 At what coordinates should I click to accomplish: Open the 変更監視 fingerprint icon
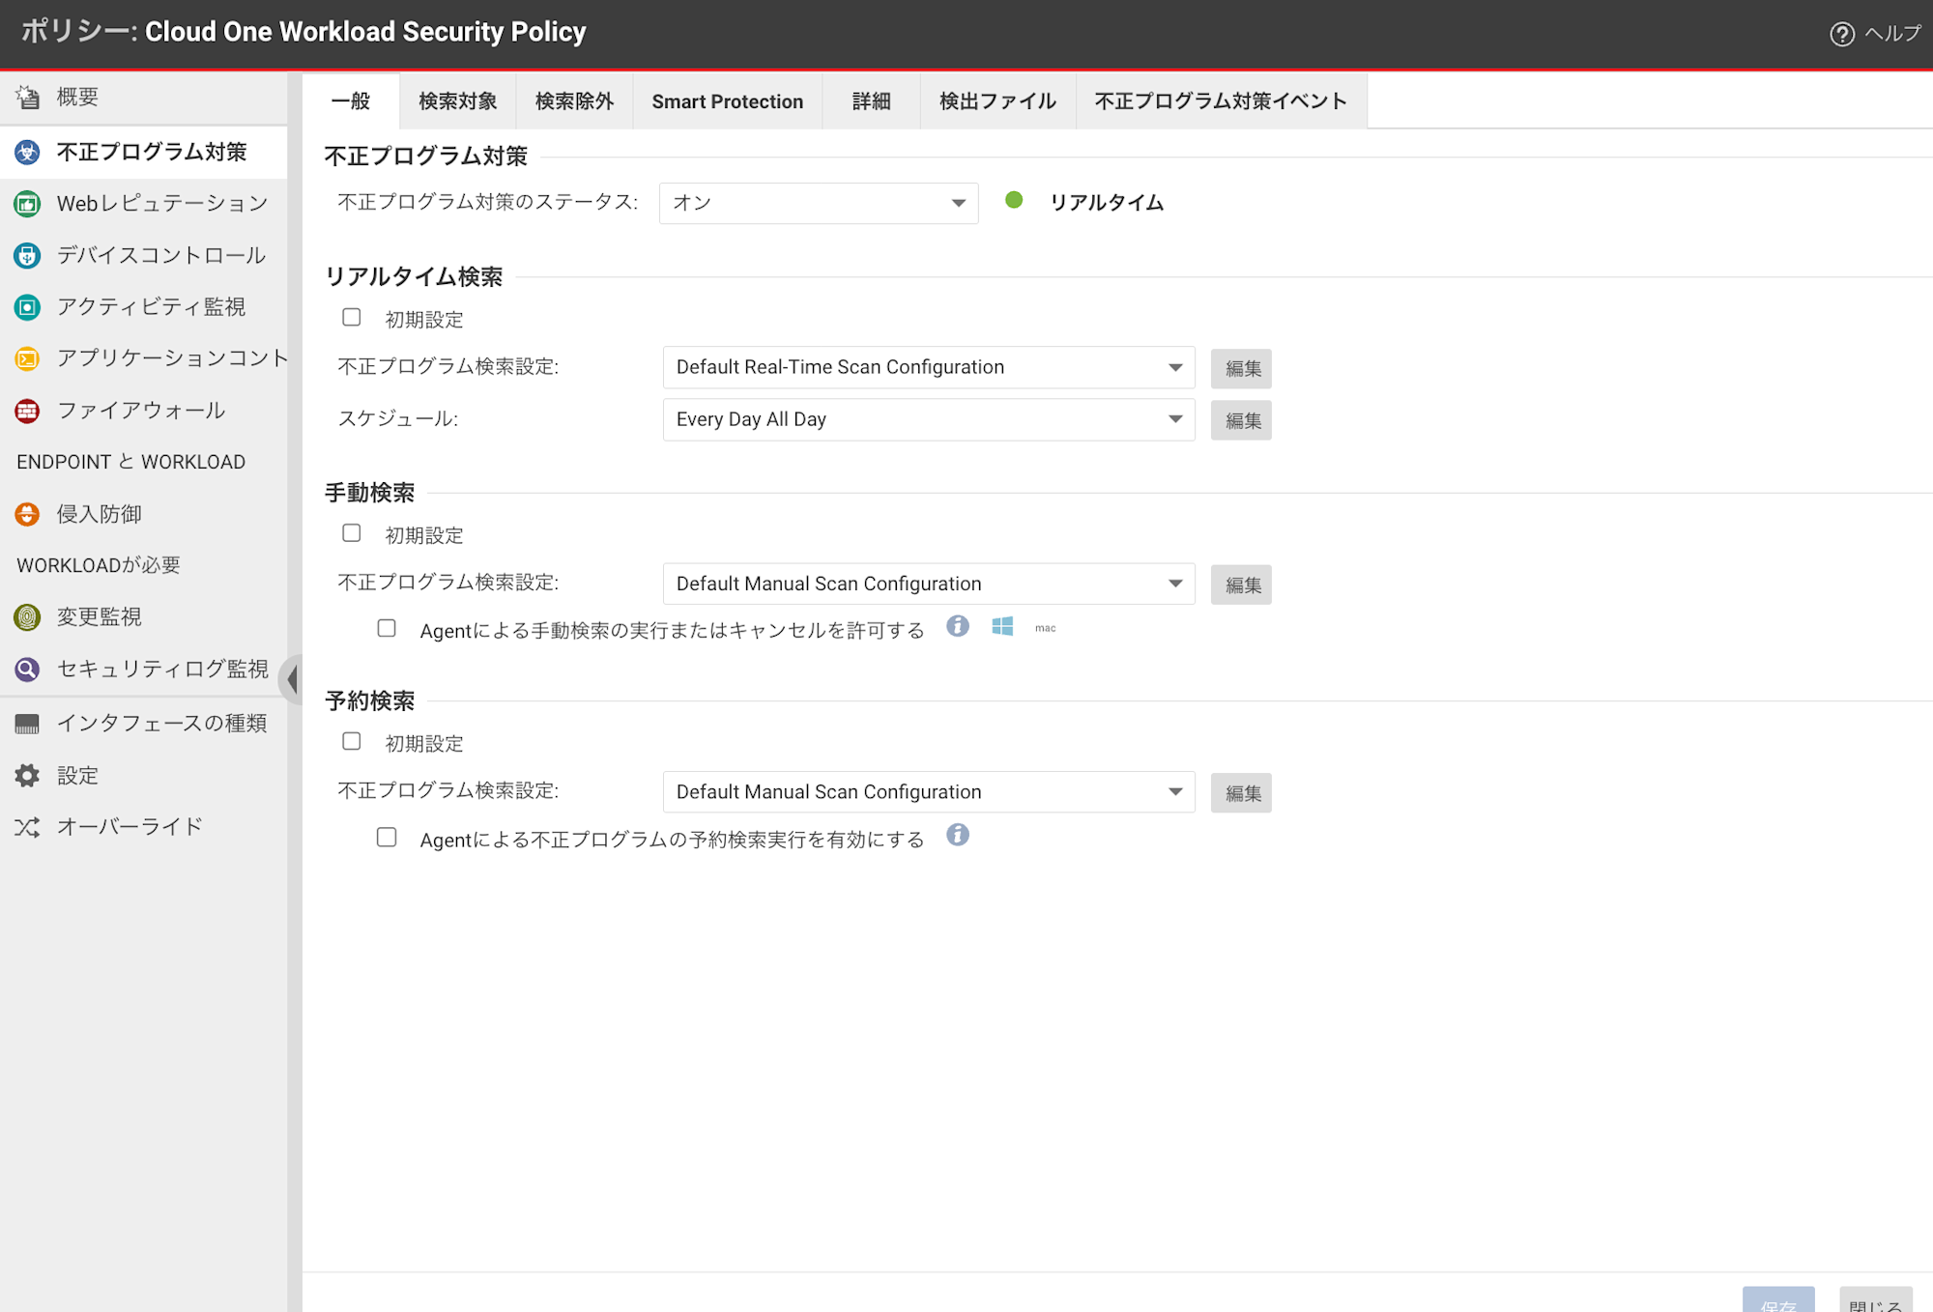point(27,616)
